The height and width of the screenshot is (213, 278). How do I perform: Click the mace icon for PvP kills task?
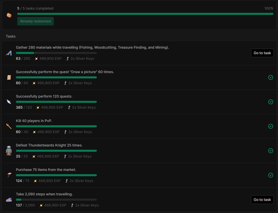pyautogui.click(x=9, y=126)
